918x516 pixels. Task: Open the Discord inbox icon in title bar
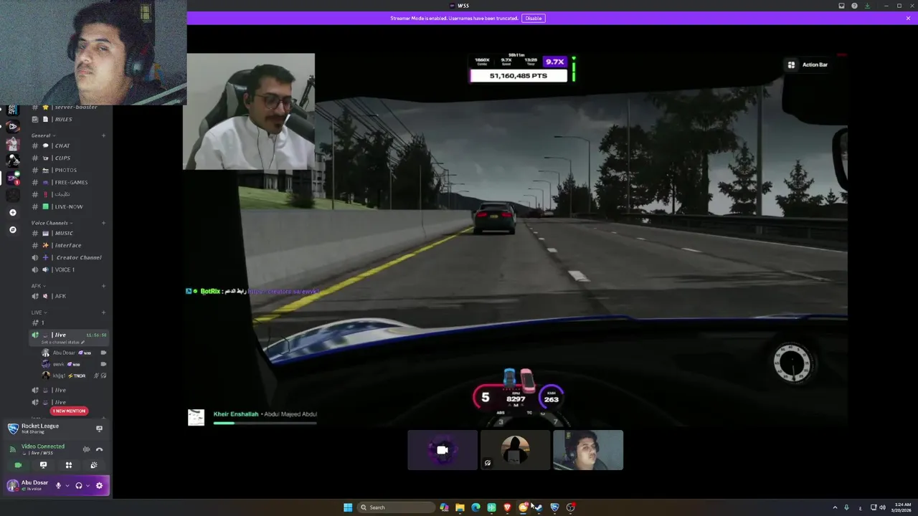coord(841,6)
